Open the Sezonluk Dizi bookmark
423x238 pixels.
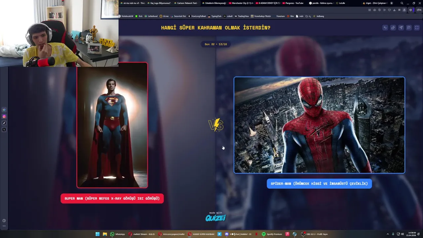[178, 16]
